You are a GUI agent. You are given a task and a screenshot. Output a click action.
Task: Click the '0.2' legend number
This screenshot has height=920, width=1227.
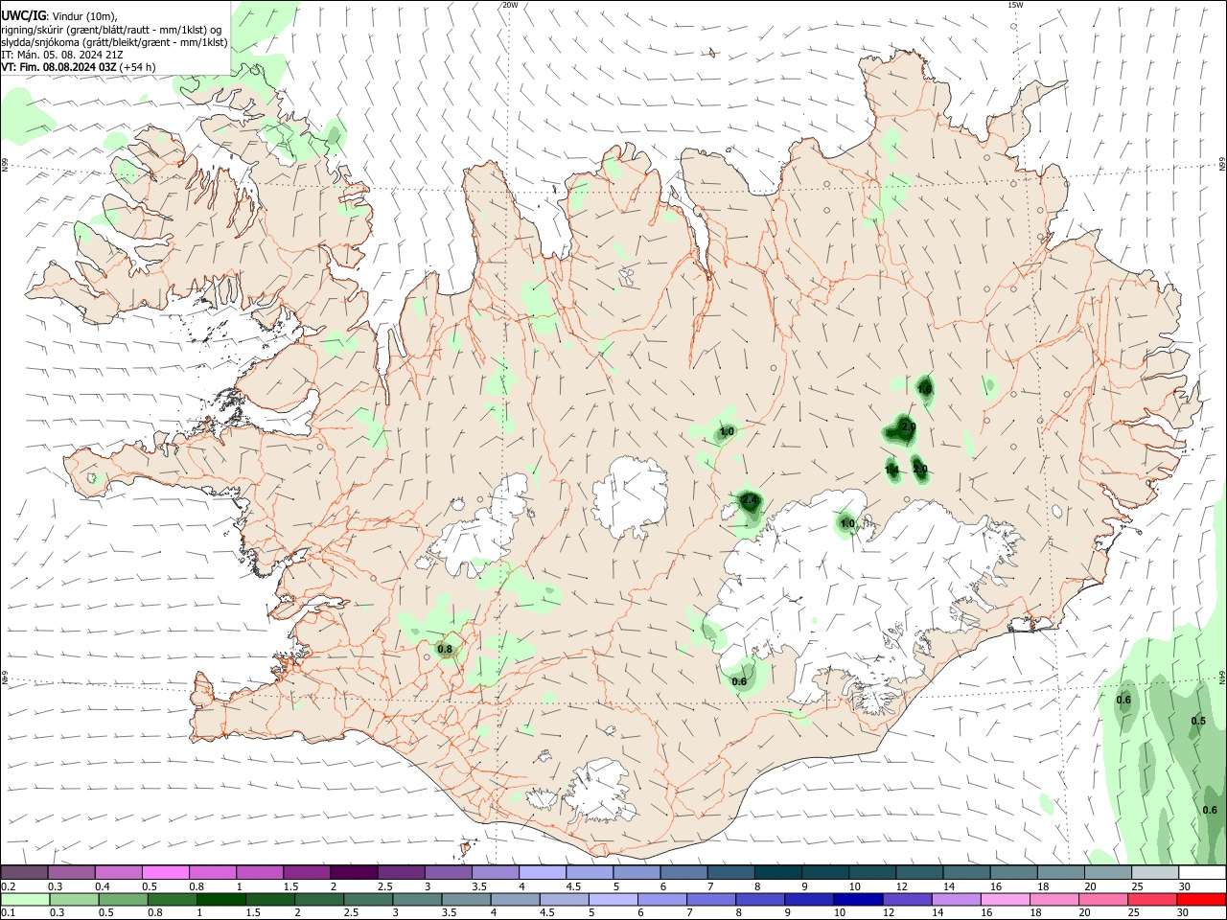coord(8,886)
